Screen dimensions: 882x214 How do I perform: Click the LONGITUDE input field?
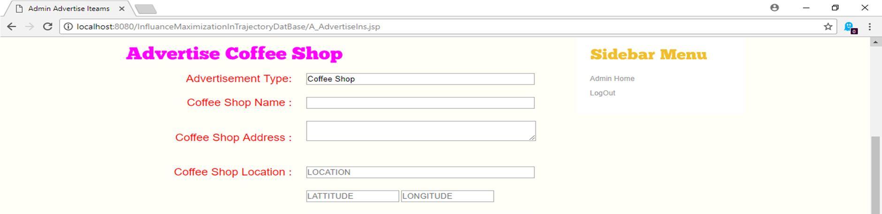pyautogui.click(x=447, y=196)
